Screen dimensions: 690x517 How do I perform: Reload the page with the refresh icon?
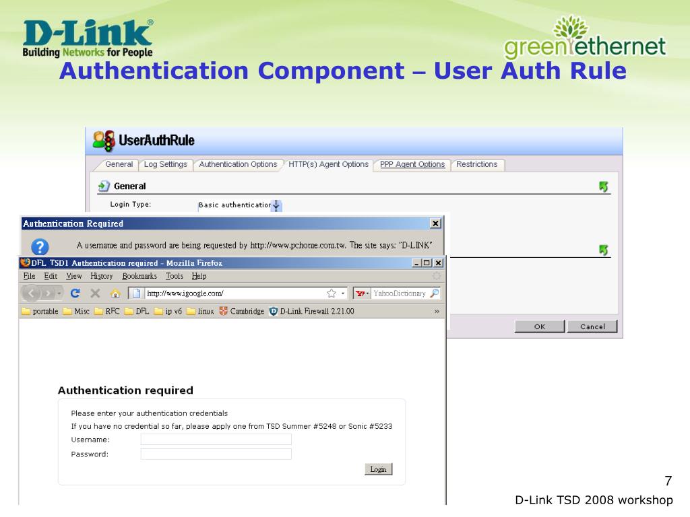75,294
